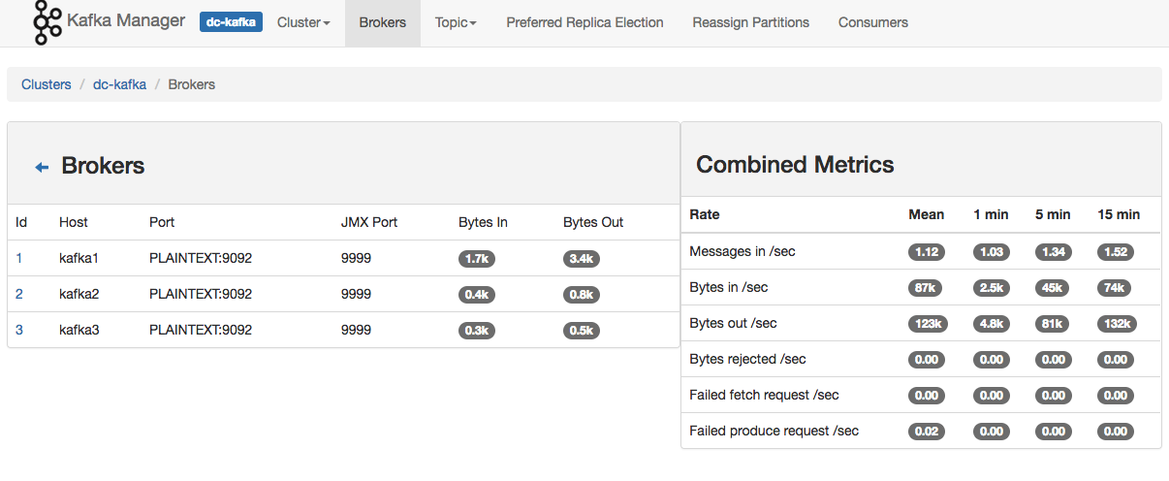Open broker Id 1 link
This screenshot has height=481, width=1169.
click(x=19, y=258)
